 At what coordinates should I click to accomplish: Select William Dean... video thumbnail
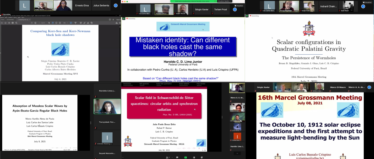point(319,87)
